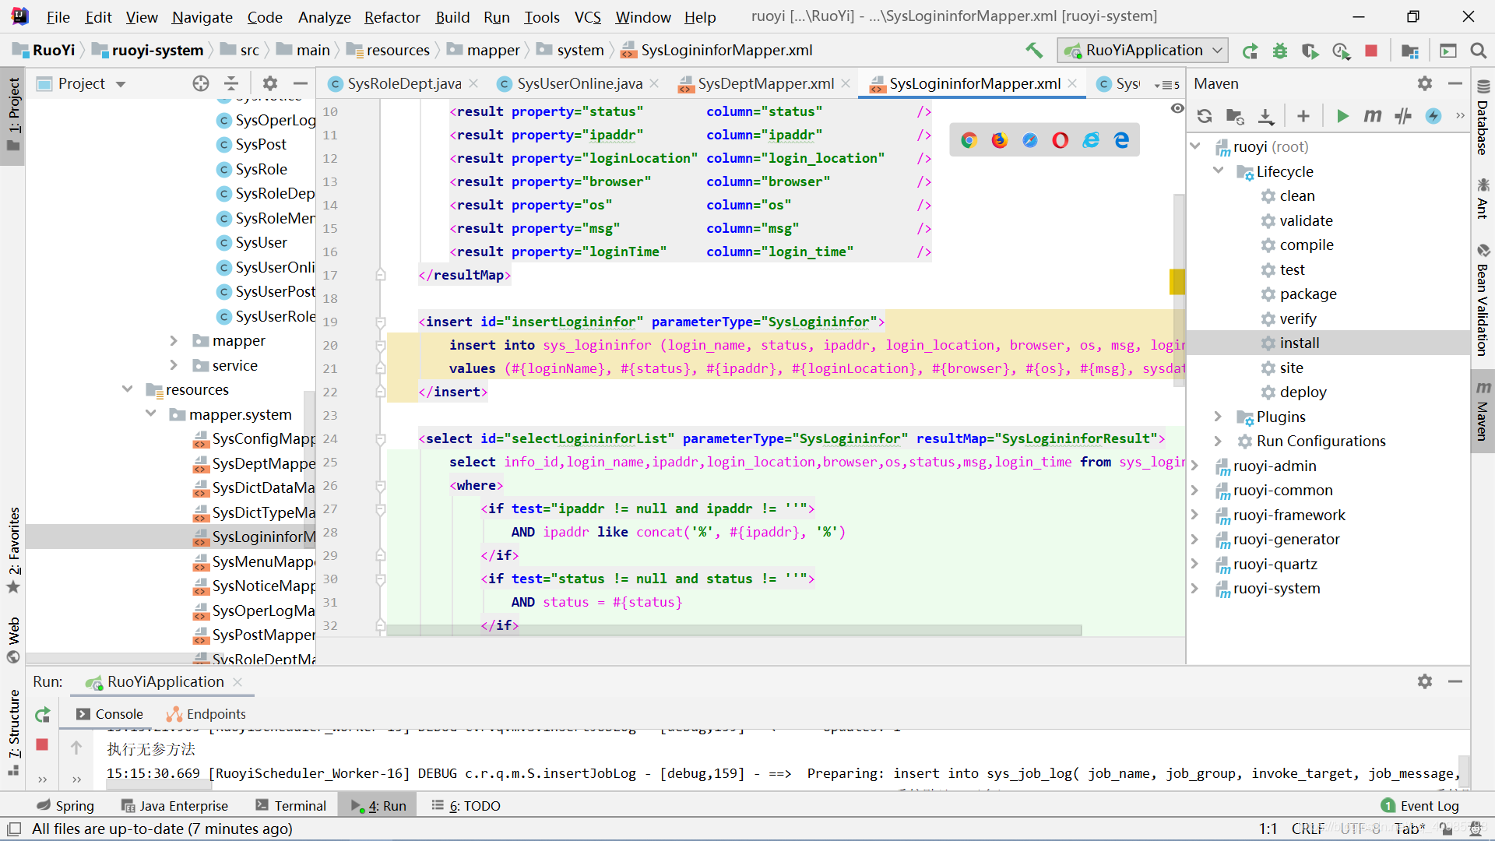Toggle the Favorites tool window stripe
The height and width of the screenshot is (841, 1495).
[13, 550]
